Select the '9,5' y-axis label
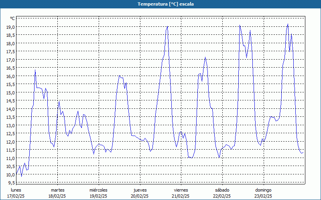 coord(12,182)
